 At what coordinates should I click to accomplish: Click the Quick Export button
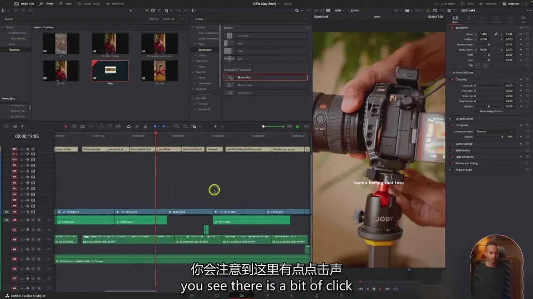click(445, 4)
